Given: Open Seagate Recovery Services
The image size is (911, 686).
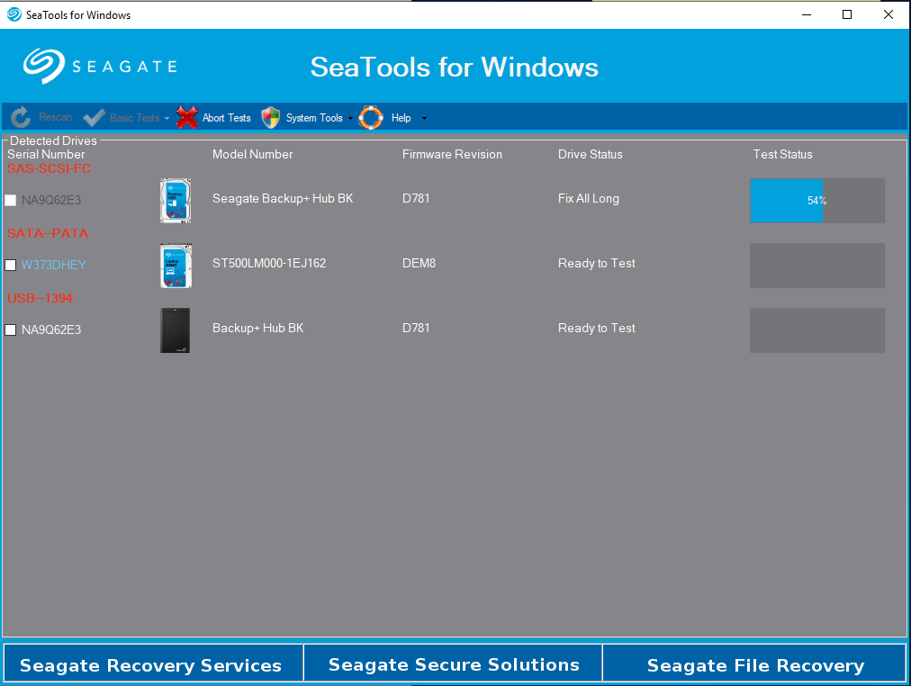Looking at the screenshot, I should click(152, 665).
